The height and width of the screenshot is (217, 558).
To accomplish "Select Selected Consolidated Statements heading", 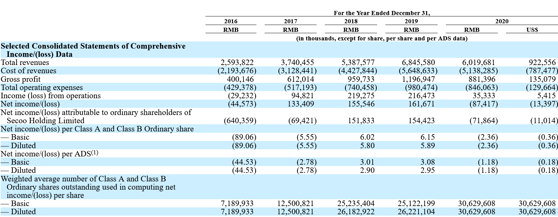I will coord(93,50).
